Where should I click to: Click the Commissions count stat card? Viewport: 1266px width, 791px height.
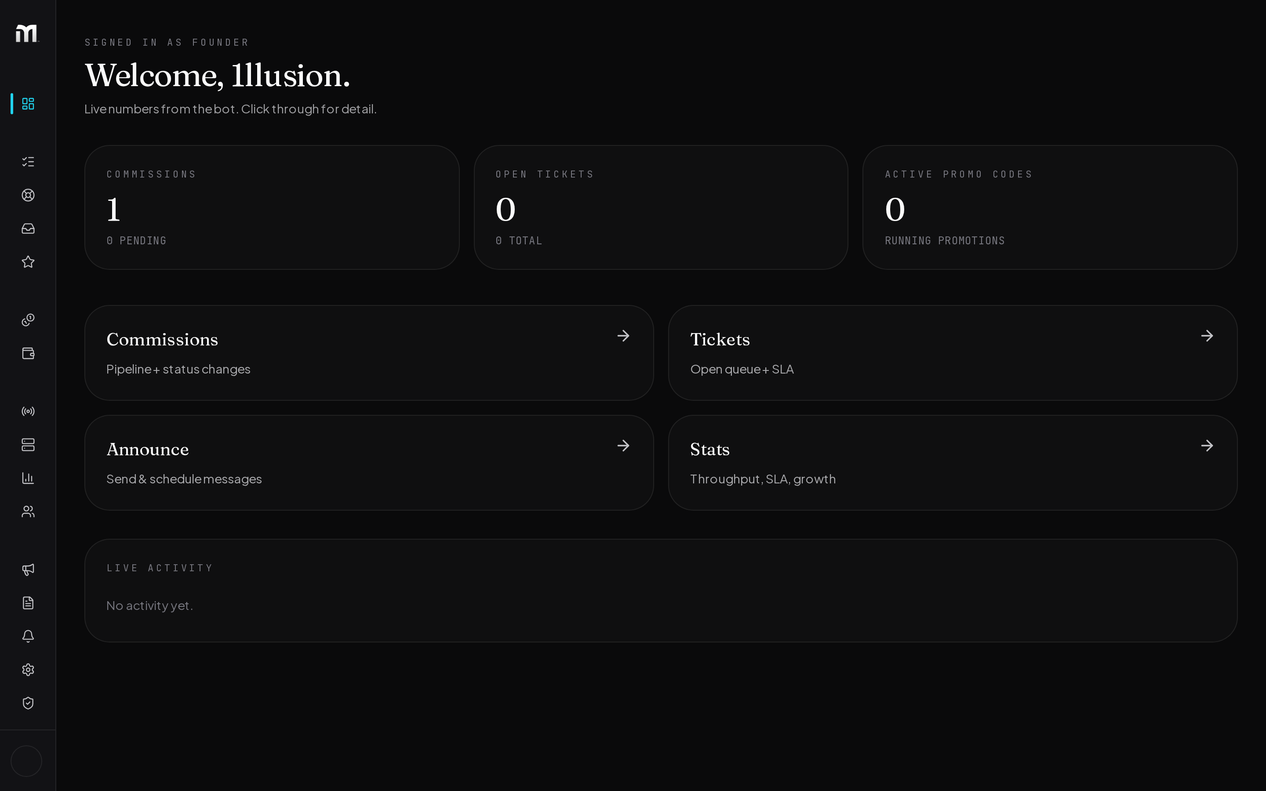pos(272,208)
